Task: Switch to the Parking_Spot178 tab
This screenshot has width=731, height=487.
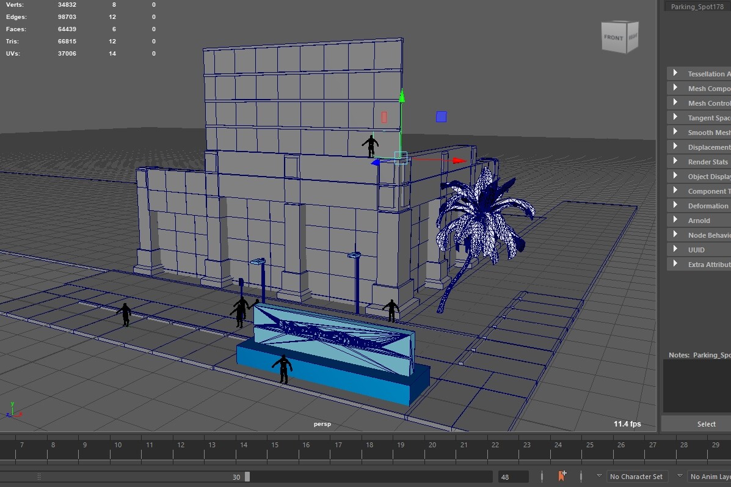Action: coord(697,7)
